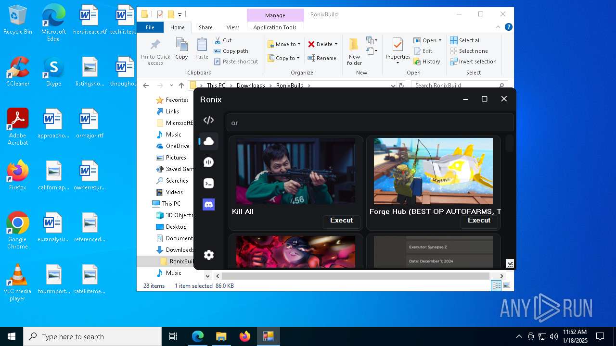Select OneDrive in Explorer navigation tree
This screenshot has width=616, height=346.
pyautogui.click(x=173, y=146)
